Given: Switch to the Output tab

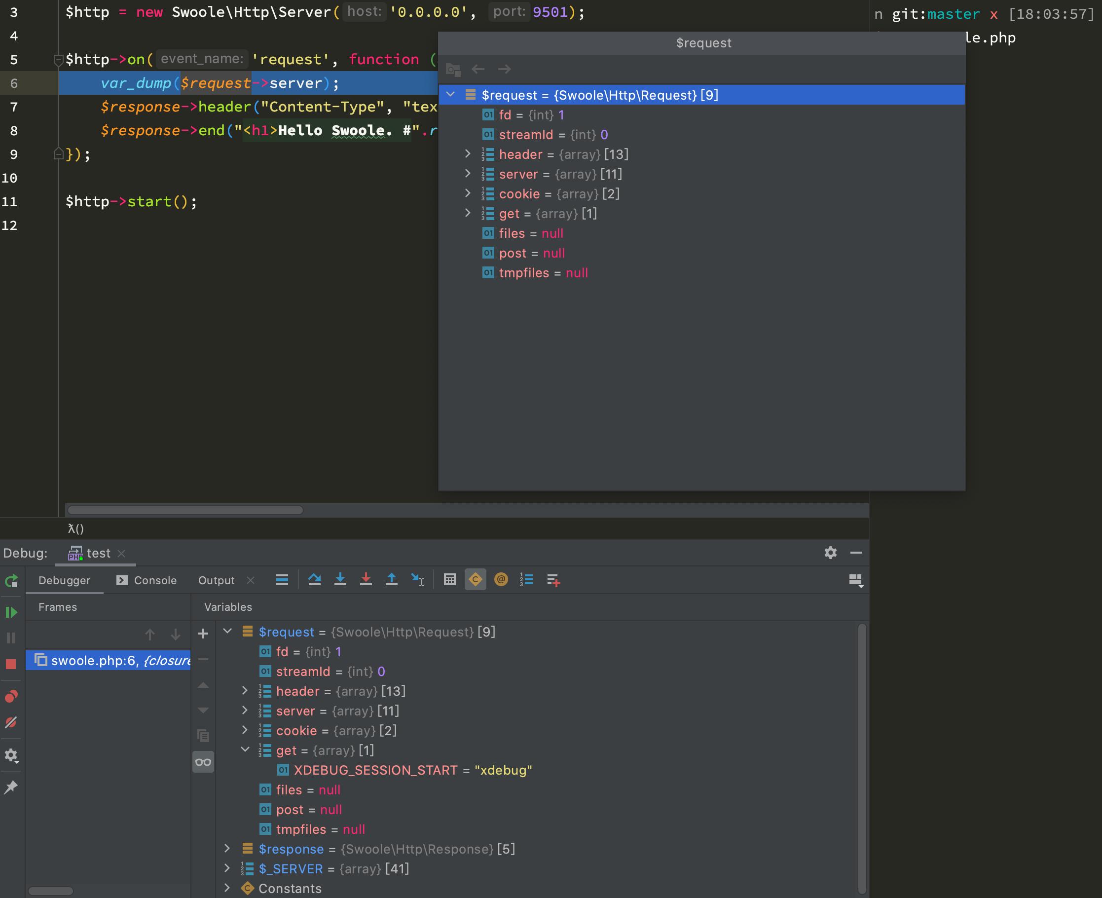Looking at the screenshot, I should click(216, 580).
